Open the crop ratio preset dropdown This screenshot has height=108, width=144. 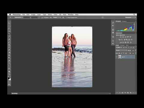[x=19, y=17]
